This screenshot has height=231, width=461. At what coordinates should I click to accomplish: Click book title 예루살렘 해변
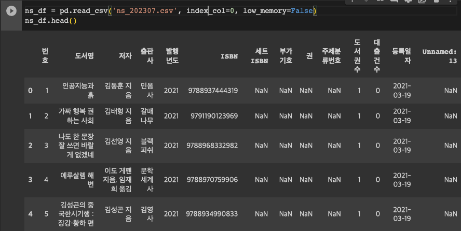click(77, 180)
